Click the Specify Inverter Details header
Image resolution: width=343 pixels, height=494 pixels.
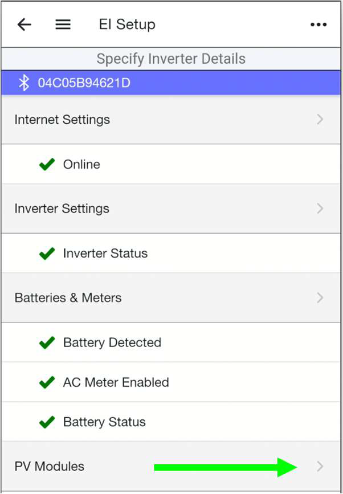pos(171,59)
